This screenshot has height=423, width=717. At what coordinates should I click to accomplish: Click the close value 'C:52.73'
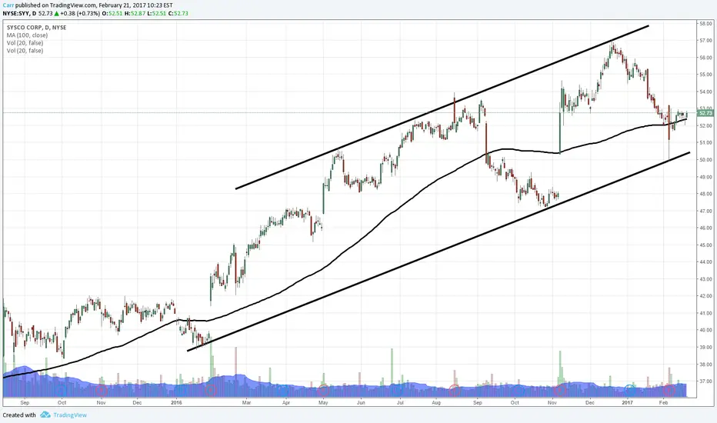coord(178,13)
